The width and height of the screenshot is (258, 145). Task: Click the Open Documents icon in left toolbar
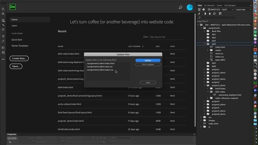coord(3,9)
